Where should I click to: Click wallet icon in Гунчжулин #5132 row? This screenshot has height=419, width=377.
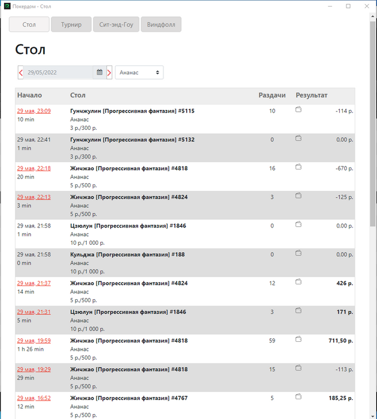pos(299,138)
